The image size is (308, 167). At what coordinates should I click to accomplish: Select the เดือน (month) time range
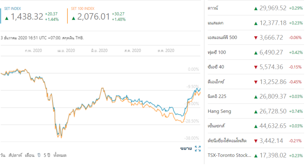(x=30, y=155)
